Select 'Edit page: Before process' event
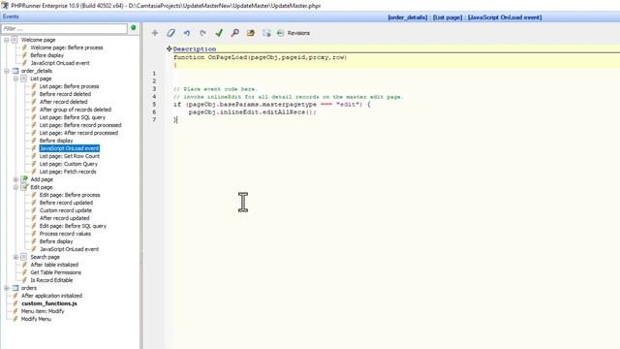This screenshot has height=349, width=620. point(70,195)
